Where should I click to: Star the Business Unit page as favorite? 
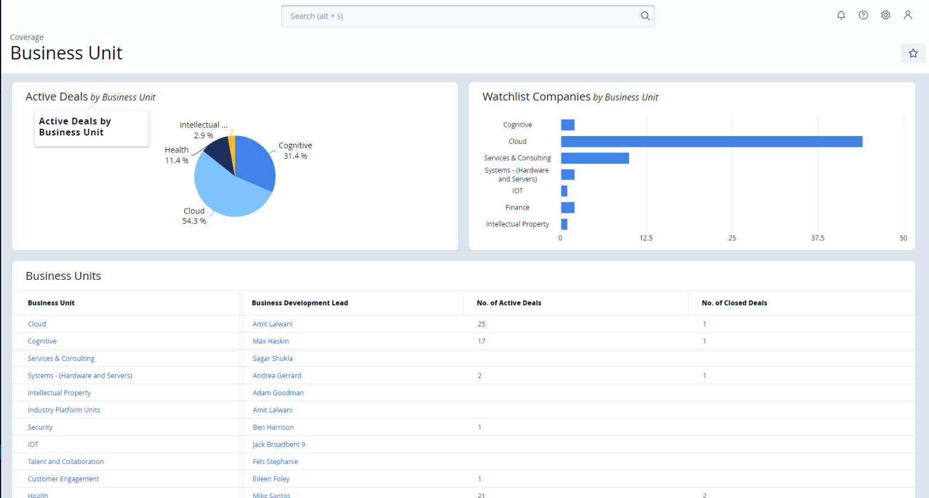coord(913,53)
